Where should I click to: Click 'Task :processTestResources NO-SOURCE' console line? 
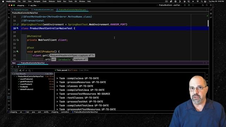pyautogui.click(x=83, y=94)
